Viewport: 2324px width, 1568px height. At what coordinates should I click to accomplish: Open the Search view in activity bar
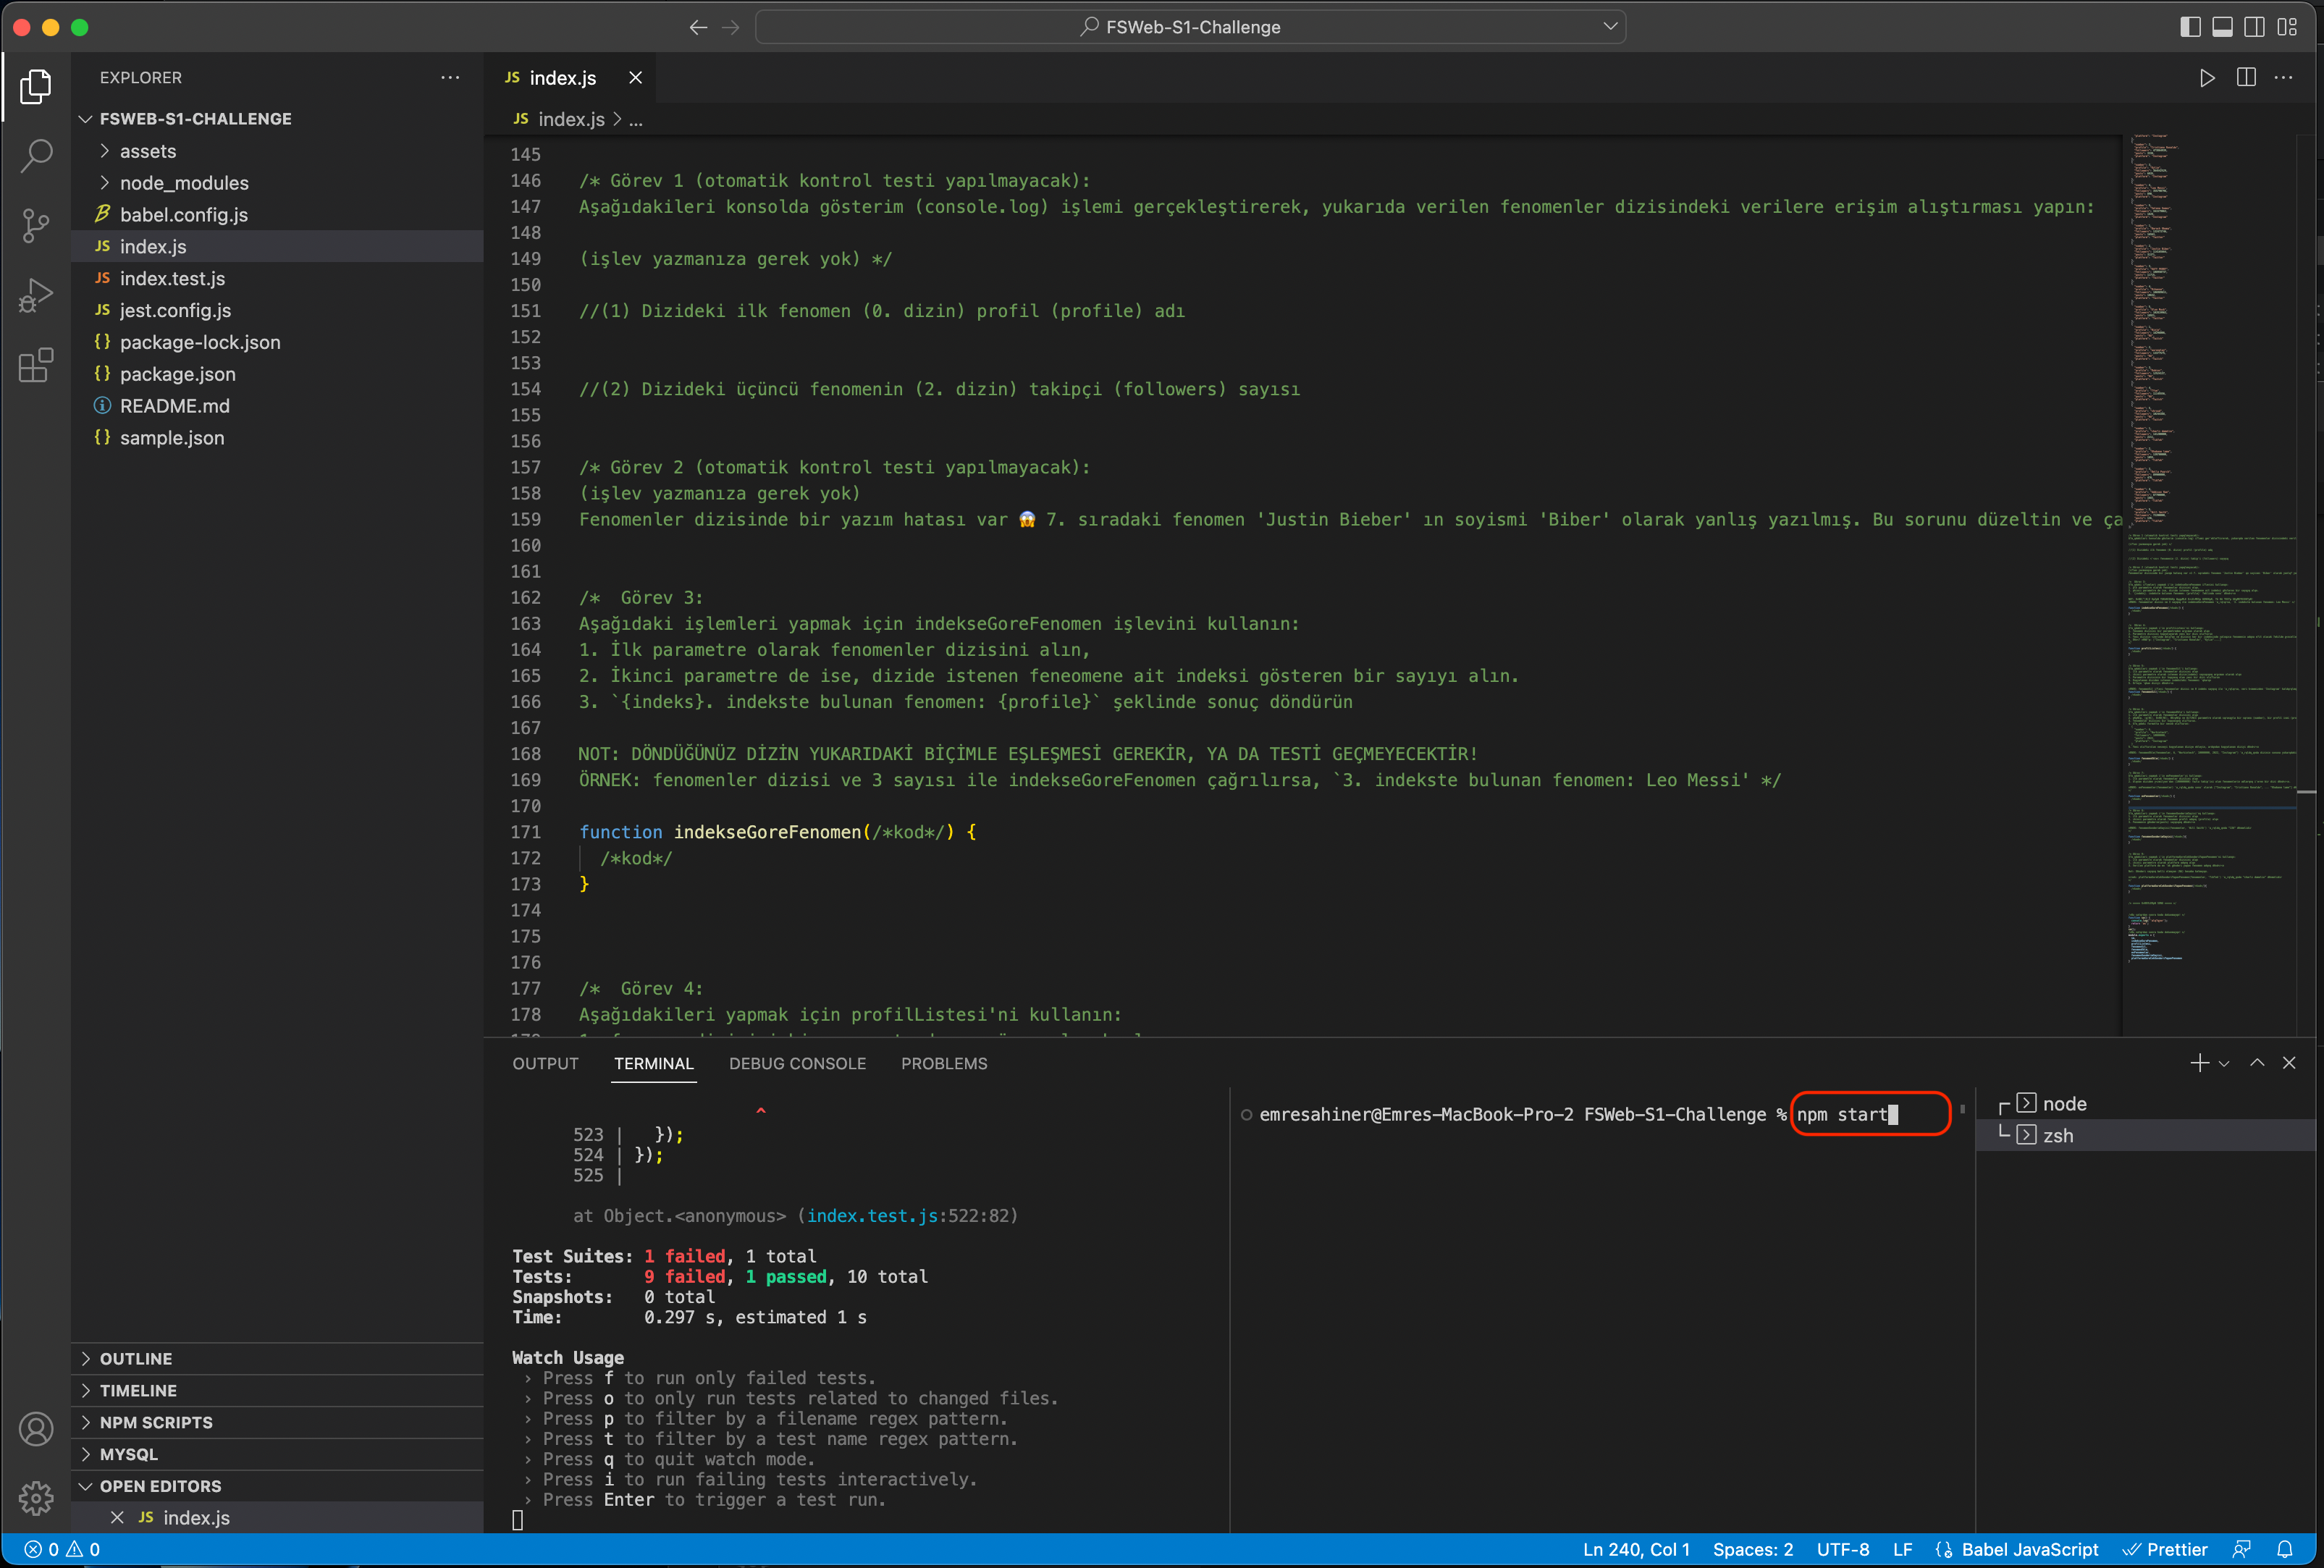coord(36,155)
